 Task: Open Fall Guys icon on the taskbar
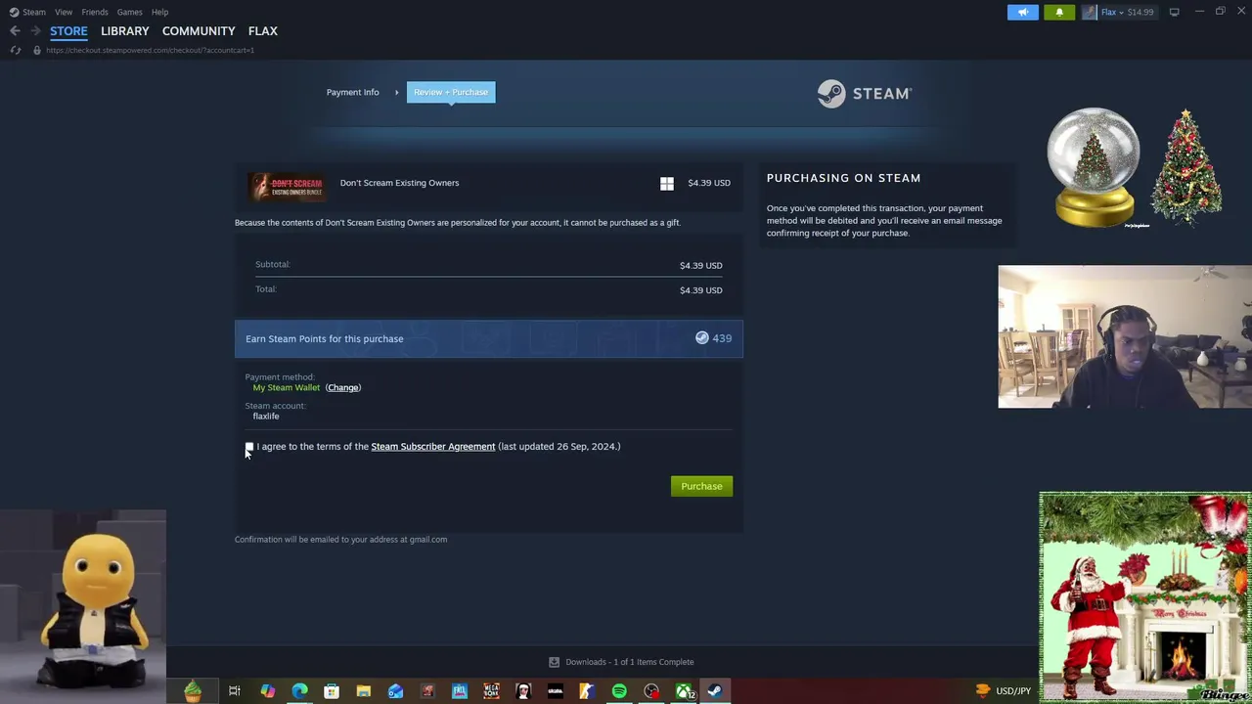pyautogui.click(x=460, y=691)
